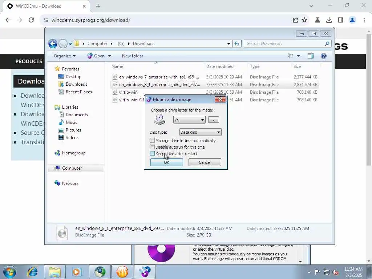The image size is (372, 279).
Task: Click the share page icon in Chrome
Action: 295,20
